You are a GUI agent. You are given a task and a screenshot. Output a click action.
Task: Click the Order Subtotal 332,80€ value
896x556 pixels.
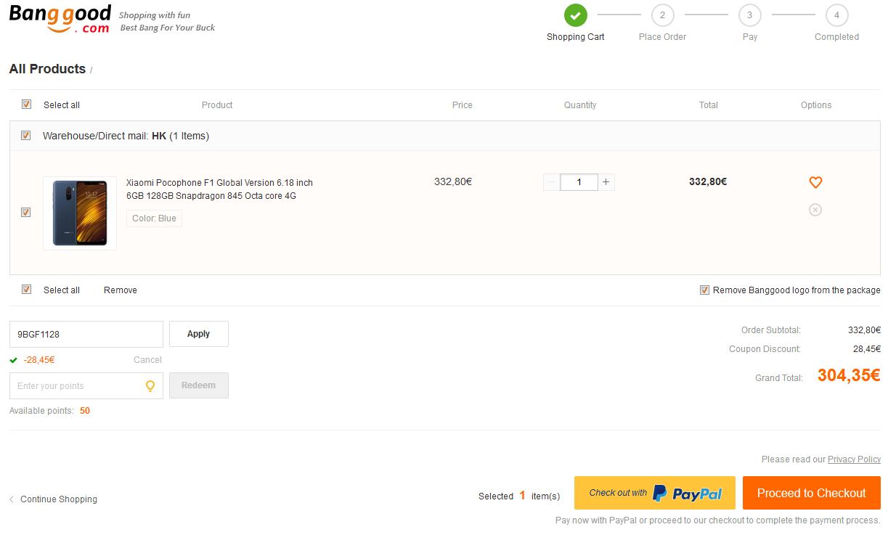point(864,330)
